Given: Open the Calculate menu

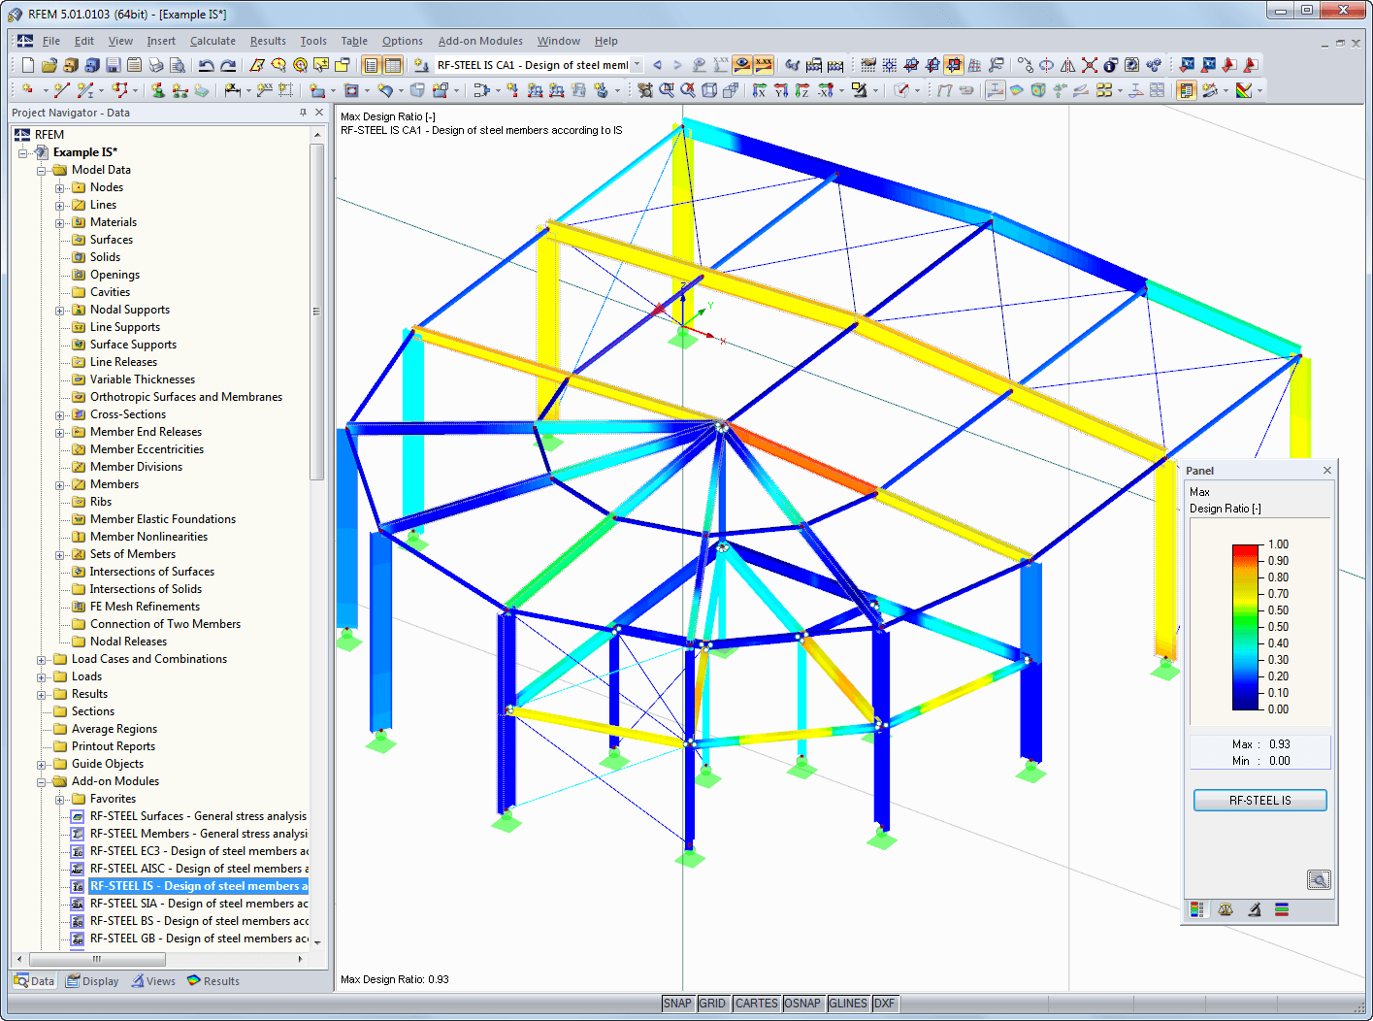Looking at the screenshot, I should [212, 41].
